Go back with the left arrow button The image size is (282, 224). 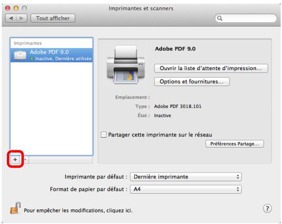click(x=11, y=18)
